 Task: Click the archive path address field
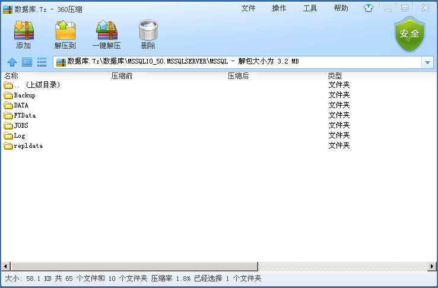(237, 62)
